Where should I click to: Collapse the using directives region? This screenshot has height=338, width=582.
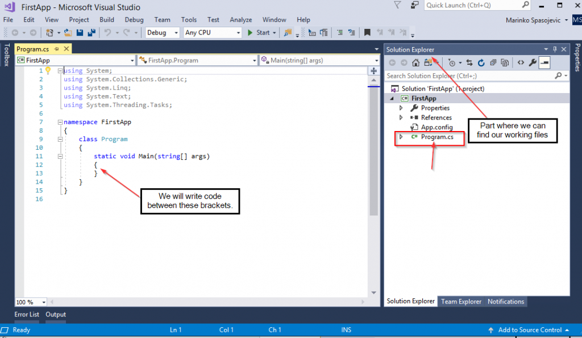(x=60, y=70)
